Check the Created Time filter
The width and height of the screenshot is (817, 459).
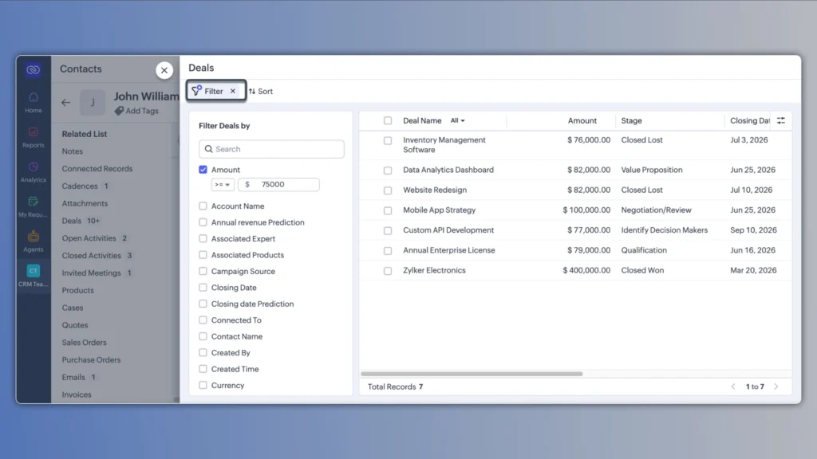click(203, 369)
